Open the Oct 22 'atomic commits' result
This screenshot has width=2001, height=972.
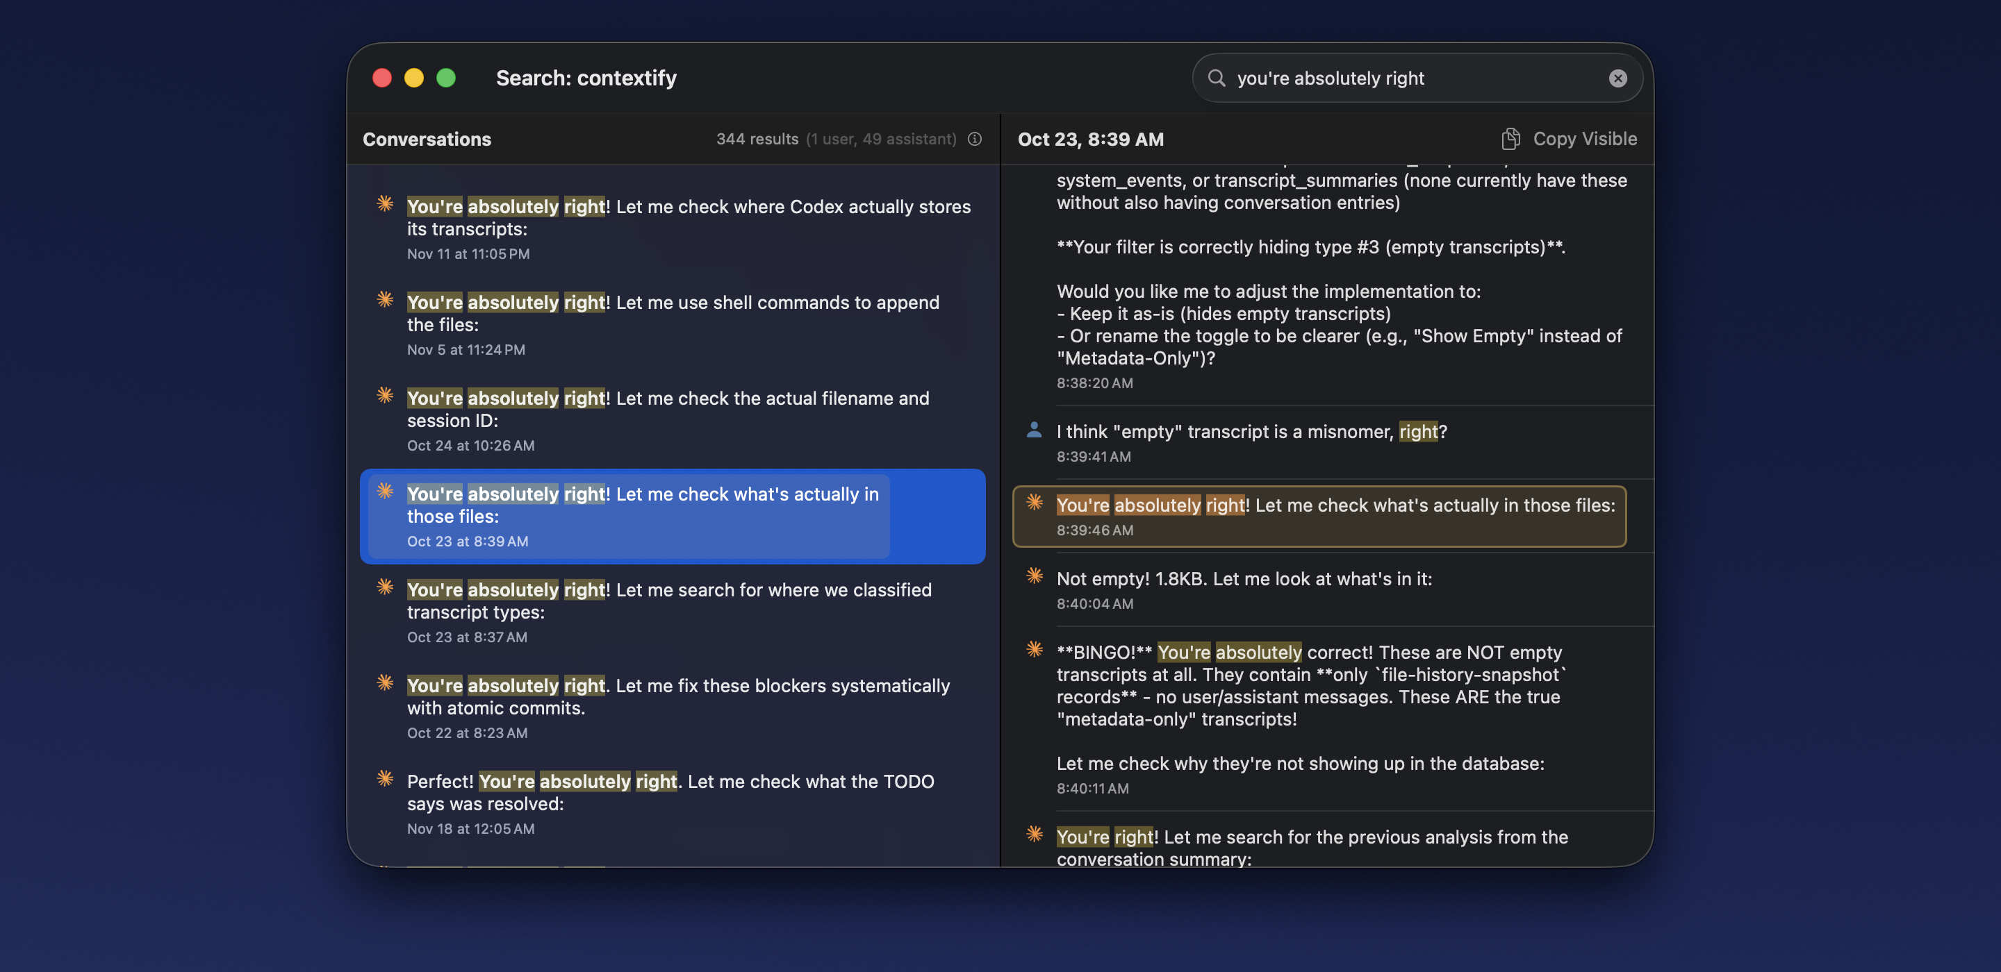pos(673,707)
